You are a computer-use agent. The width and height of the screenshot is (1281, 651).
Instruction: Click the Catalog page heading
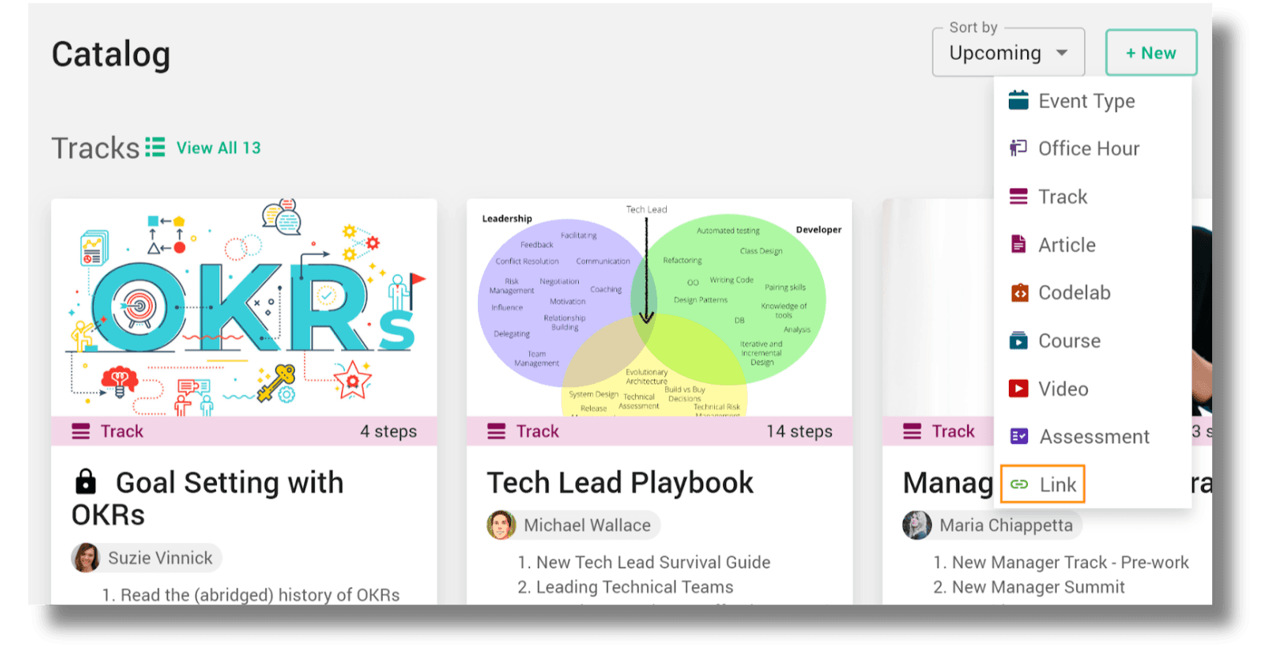[111, 54]
